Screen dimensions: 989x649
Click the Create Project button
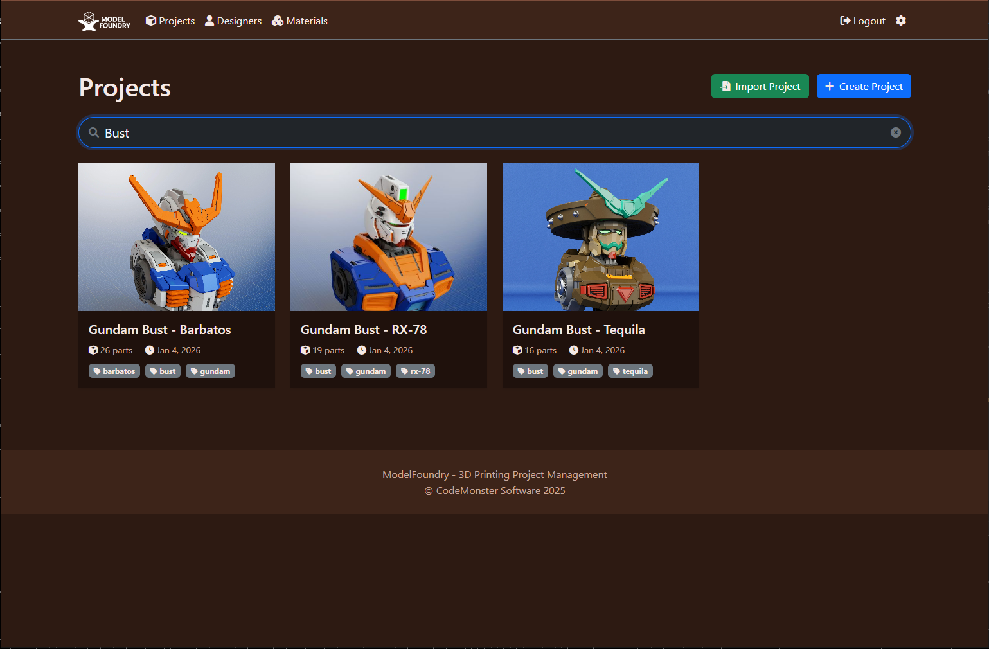pos(864,86)
